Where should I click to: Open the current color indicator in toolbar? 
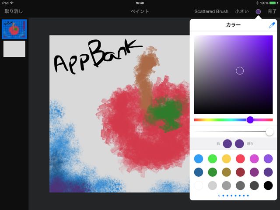click(x=258, y=11)
